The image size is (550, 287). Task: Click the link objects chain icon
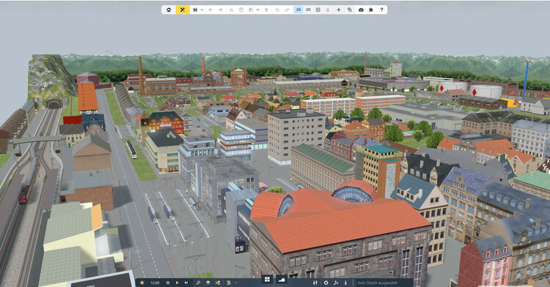click(x=287, y=10)
